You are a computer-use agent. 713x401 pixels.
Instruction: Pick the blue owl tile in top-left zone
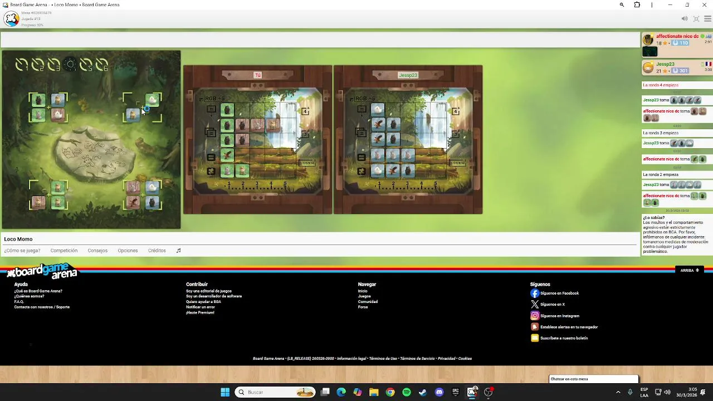coord(58,100)
